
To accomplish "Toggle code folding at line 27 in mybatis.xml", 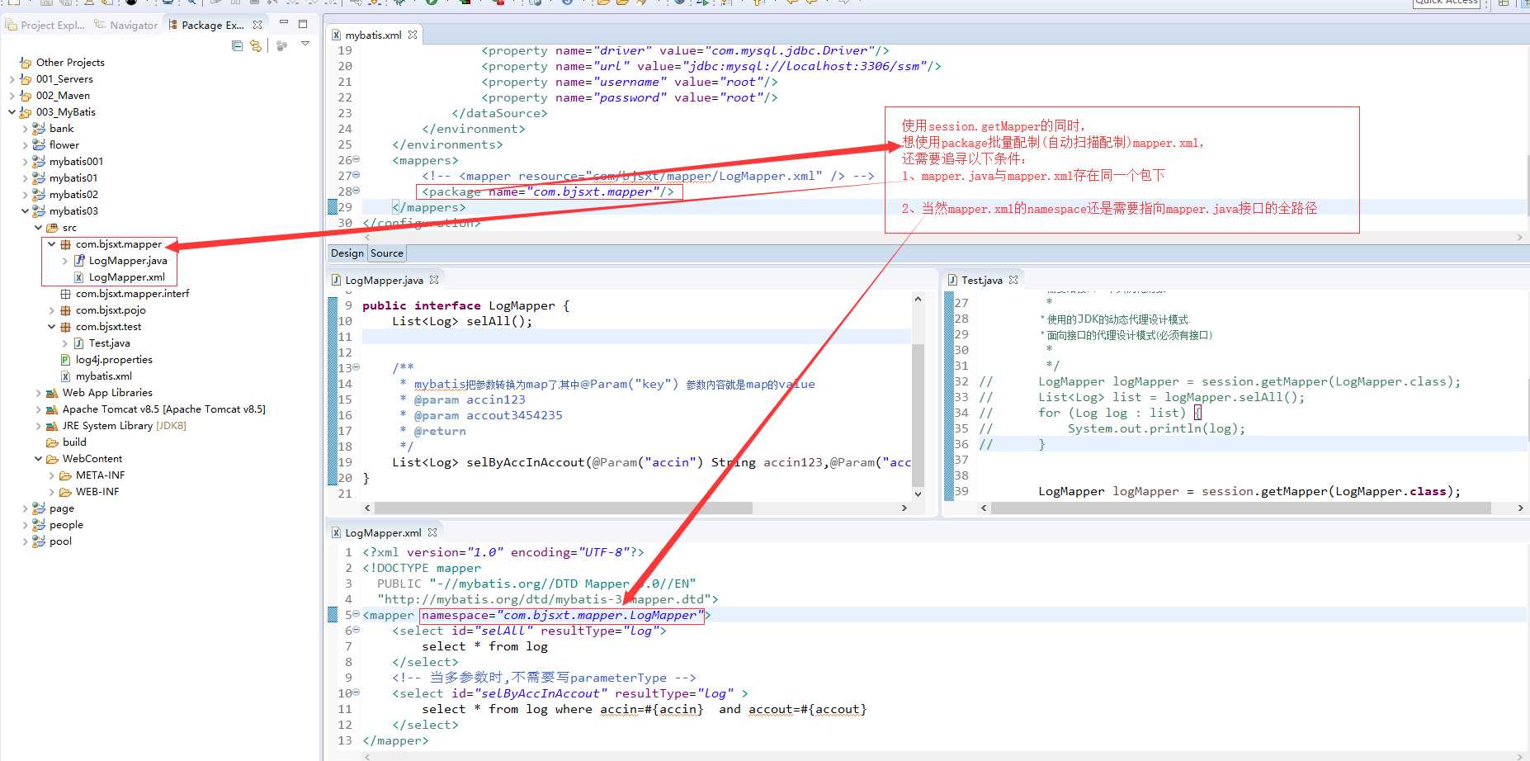I will [356, 175].
